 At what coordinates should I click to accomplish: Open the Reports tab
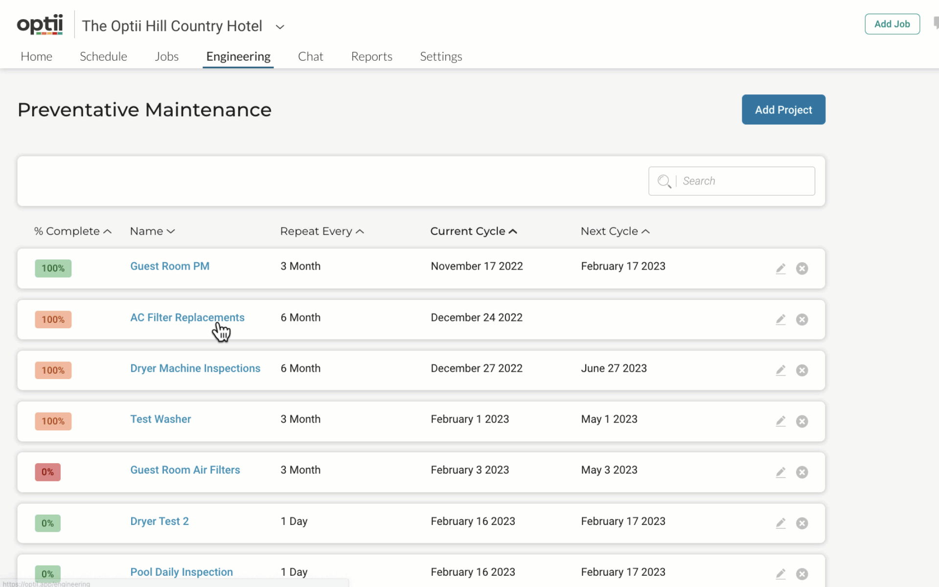tap(371, 57)
